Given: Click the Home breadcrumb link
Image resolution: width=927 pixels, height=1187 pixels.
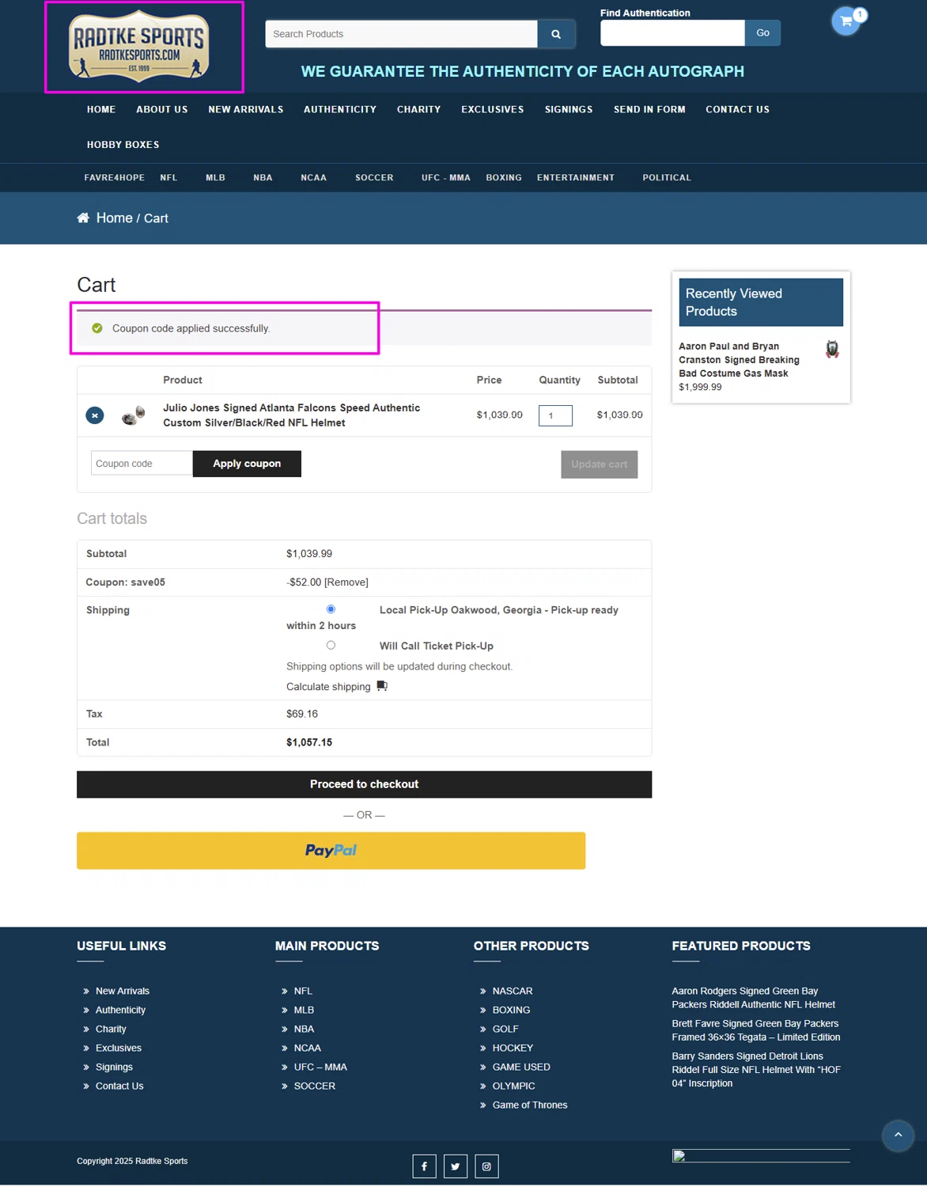Looking at the screenshot, I should [115, 218].
